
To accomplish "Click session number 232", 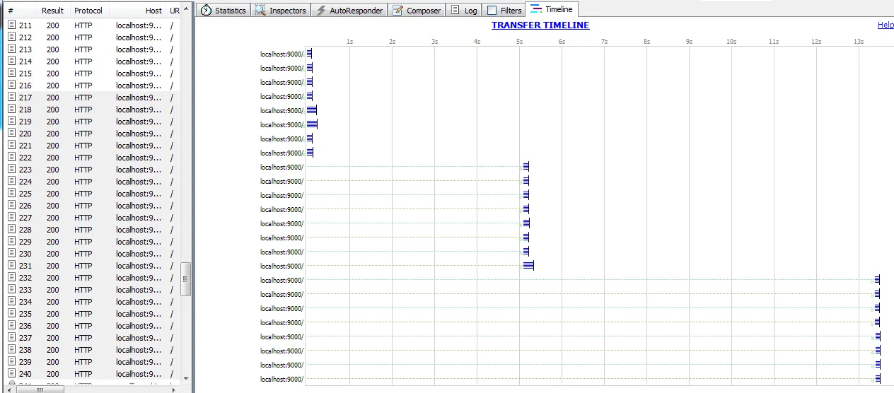I will [x=25, y=278].
